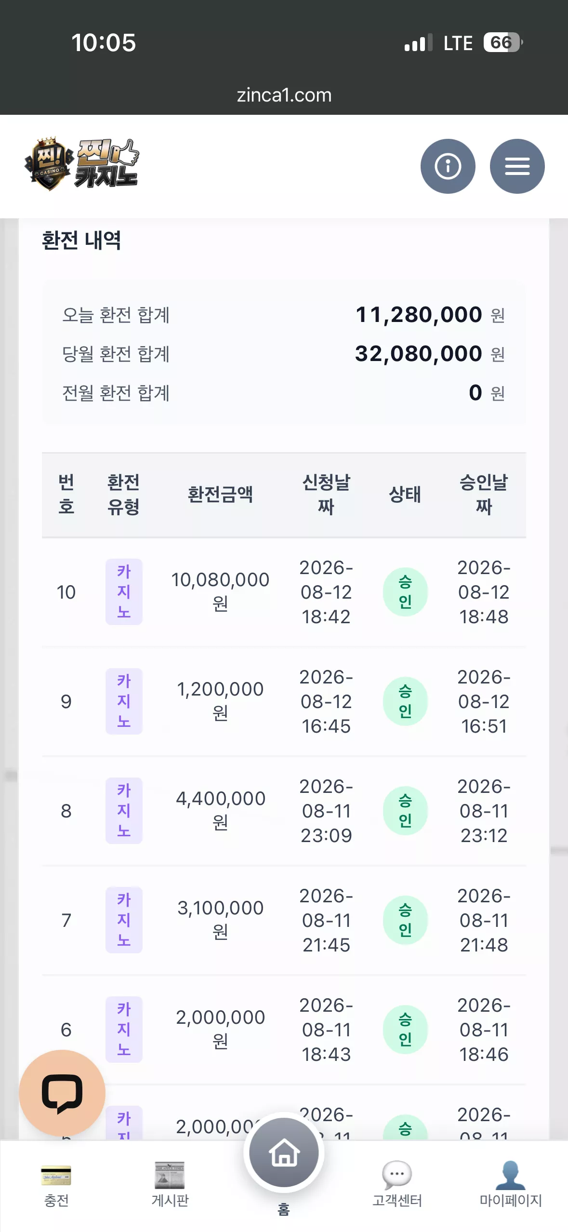The image size is (568, 1232).
Task: Select the 환전금액 column header
Action: click(220, 495)
